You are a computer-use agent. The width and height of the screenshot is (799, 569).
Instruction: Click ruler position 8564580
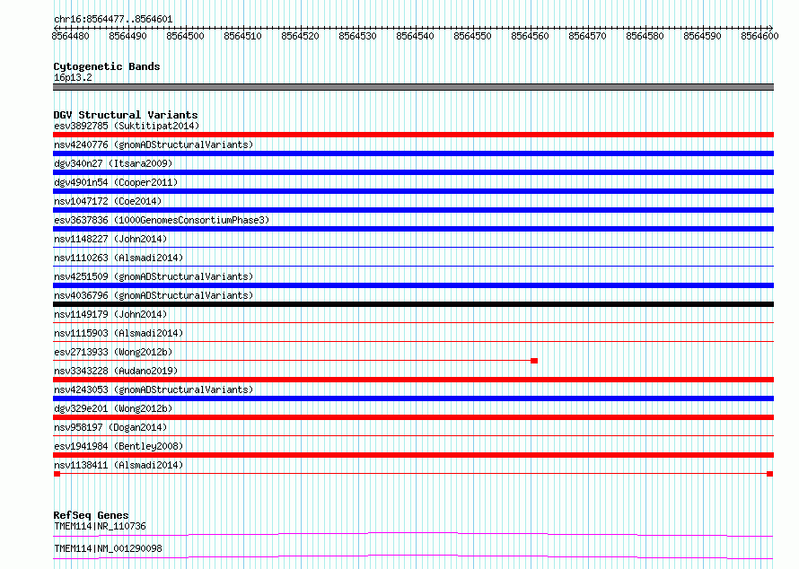click(x=645, y=36)
